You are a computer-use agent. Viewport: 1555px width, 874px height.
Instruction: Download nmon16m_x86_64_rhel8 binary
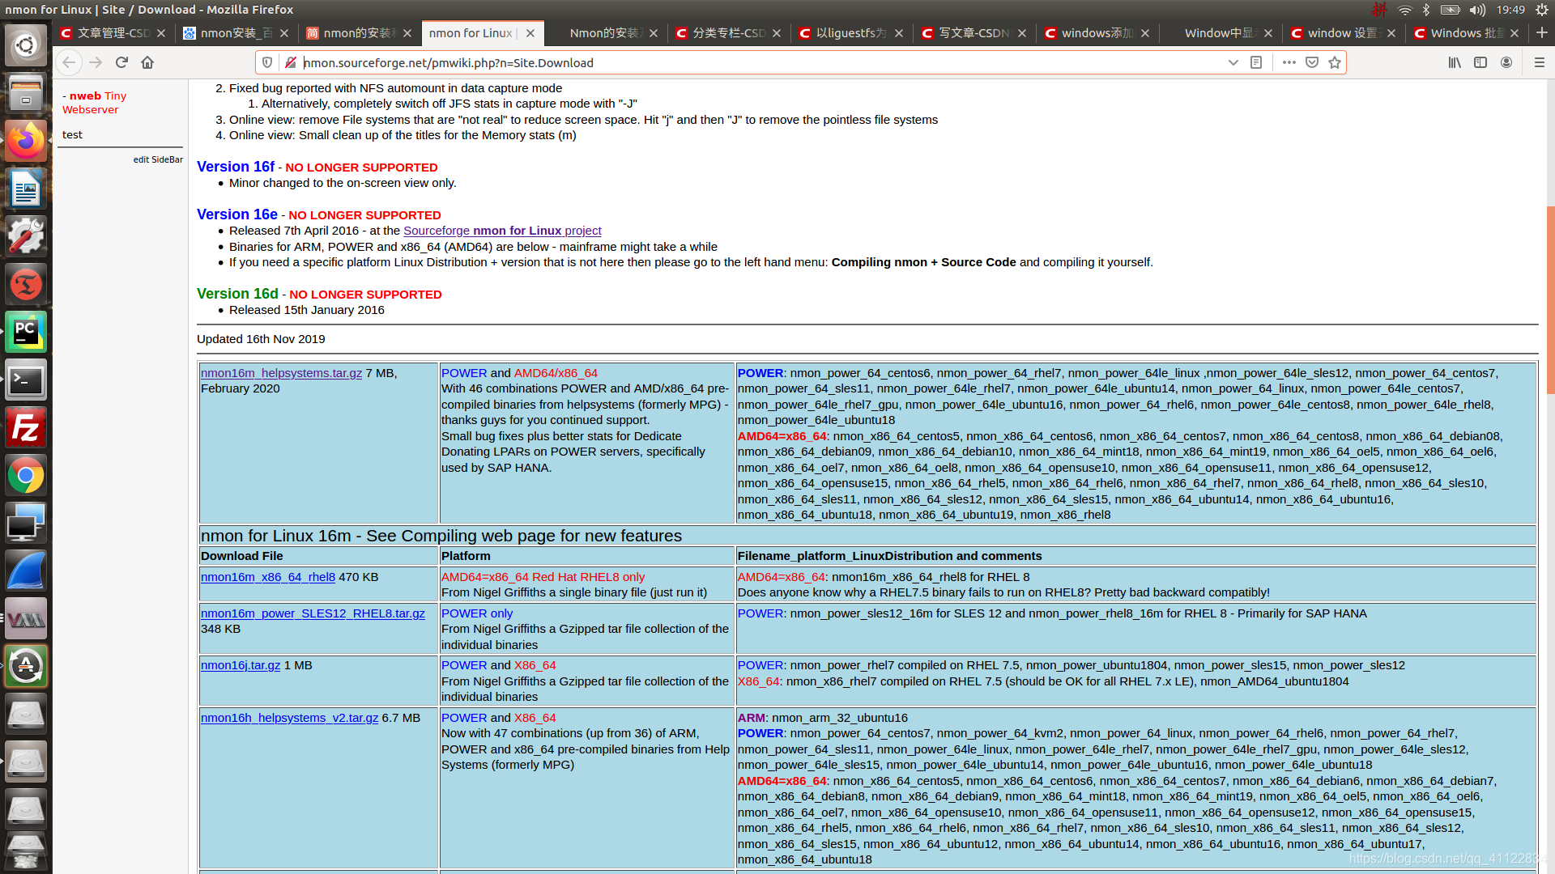click(x=267, y=577)
